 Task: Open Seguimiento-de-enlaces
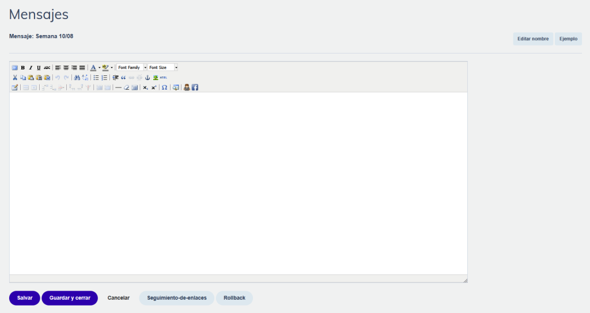point(177,298)
